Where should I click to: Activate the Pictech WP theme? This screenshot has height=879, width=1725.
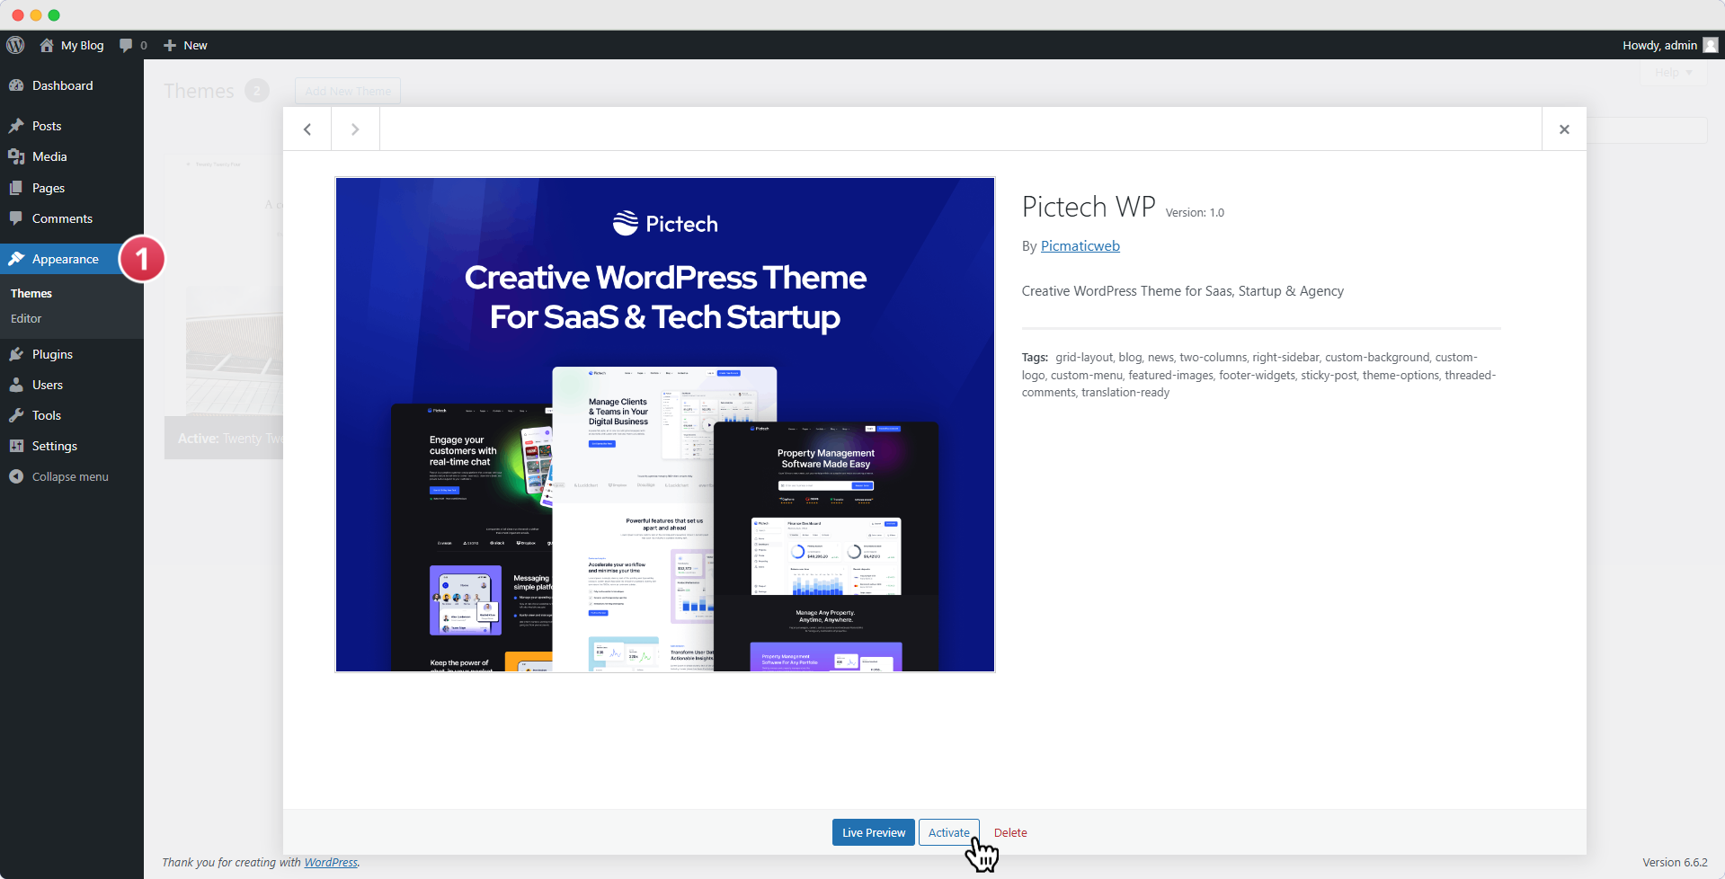949,832
